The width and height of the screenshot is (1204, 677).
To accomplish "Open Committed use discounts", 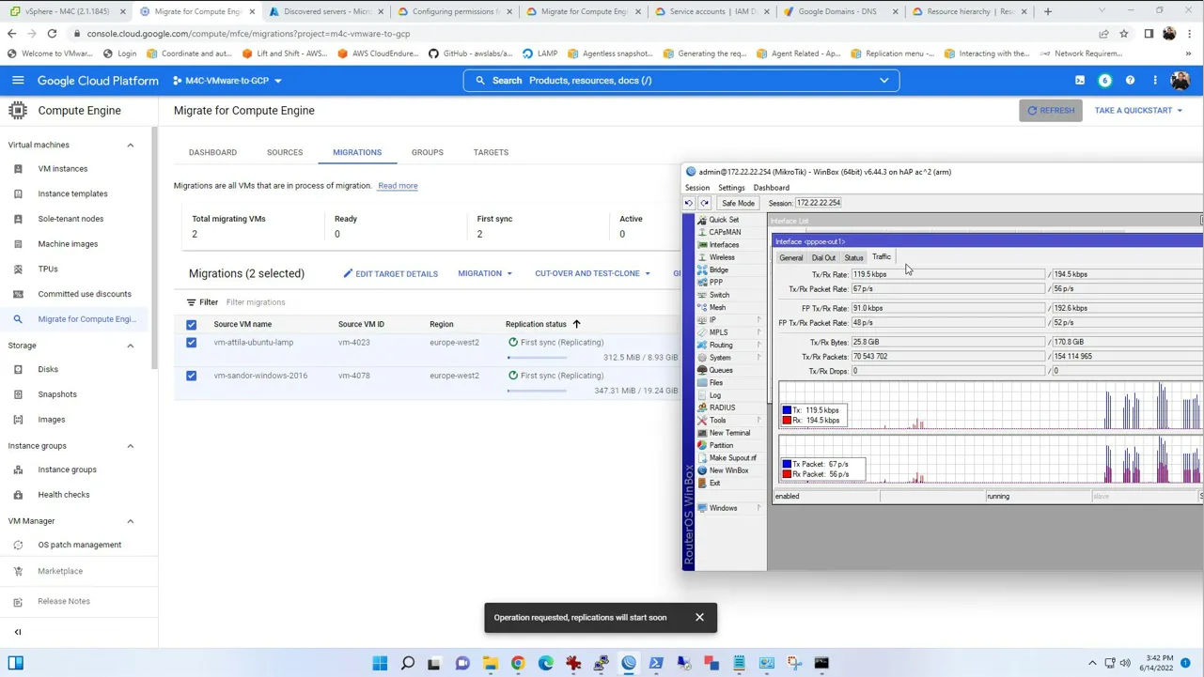I will point(85,294).
